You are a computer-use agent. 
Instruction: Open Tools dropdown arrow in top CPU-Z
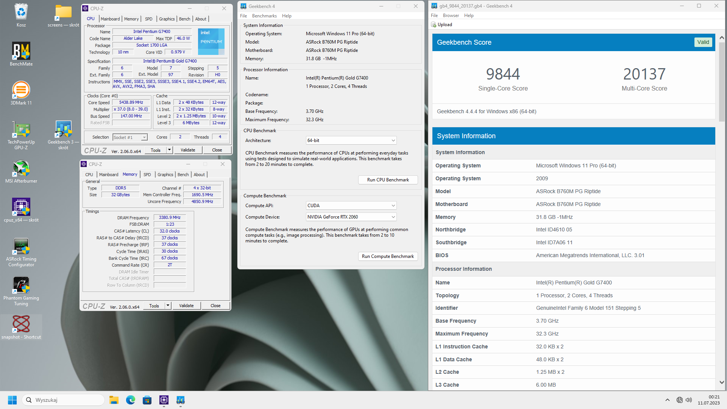[x=169, y=150]
